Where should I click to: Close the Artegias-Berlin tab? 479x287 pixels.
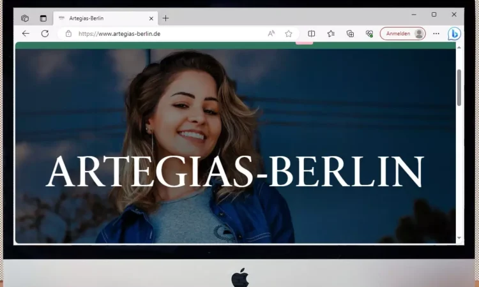click(x=151, y=18)
